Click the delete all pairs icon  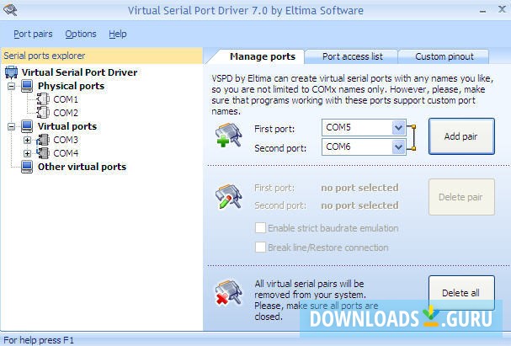[x=228, y=292]
